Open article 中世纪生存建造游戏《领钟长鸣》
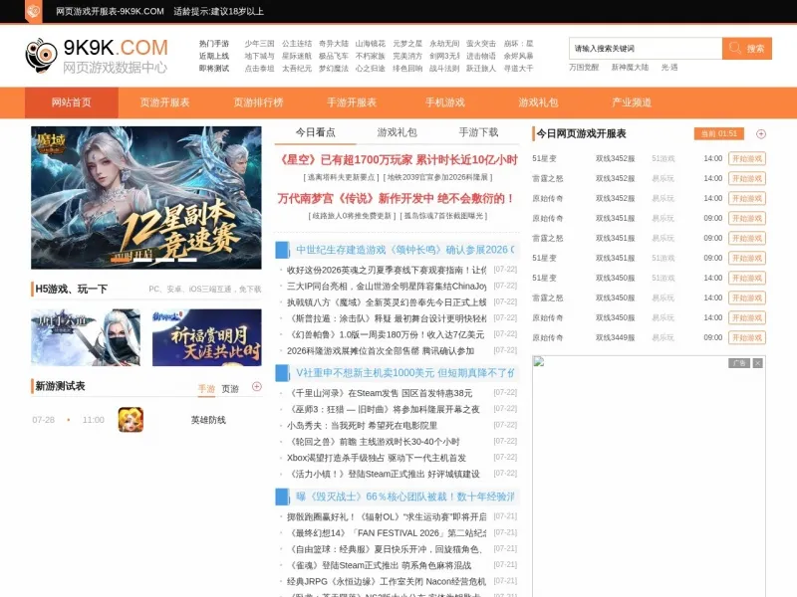This screenshot has height=597, width=797. pyautogui.click(x=405, y=250)
